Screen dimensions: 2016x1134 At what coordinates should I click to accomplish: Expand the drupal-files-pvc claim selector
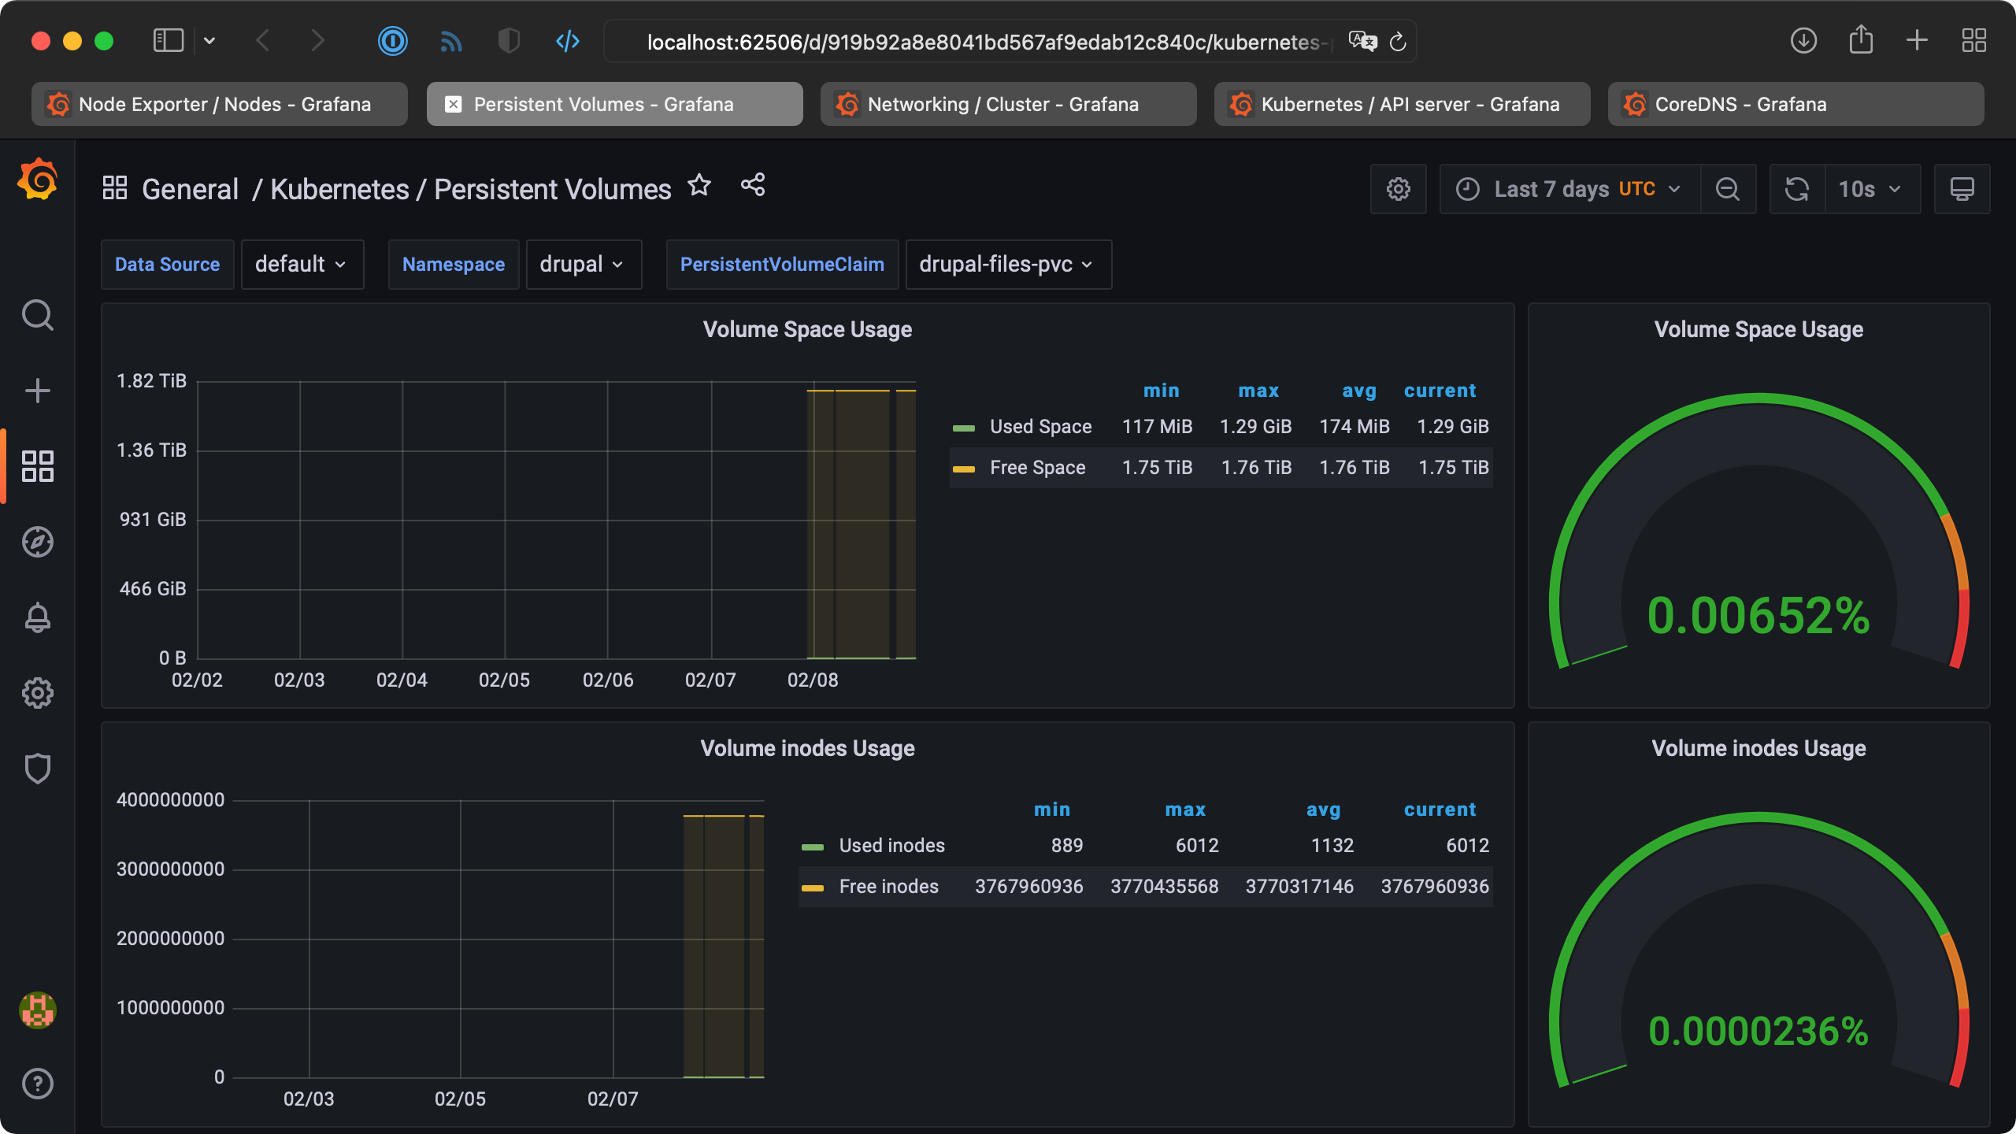coord(1008,264)
